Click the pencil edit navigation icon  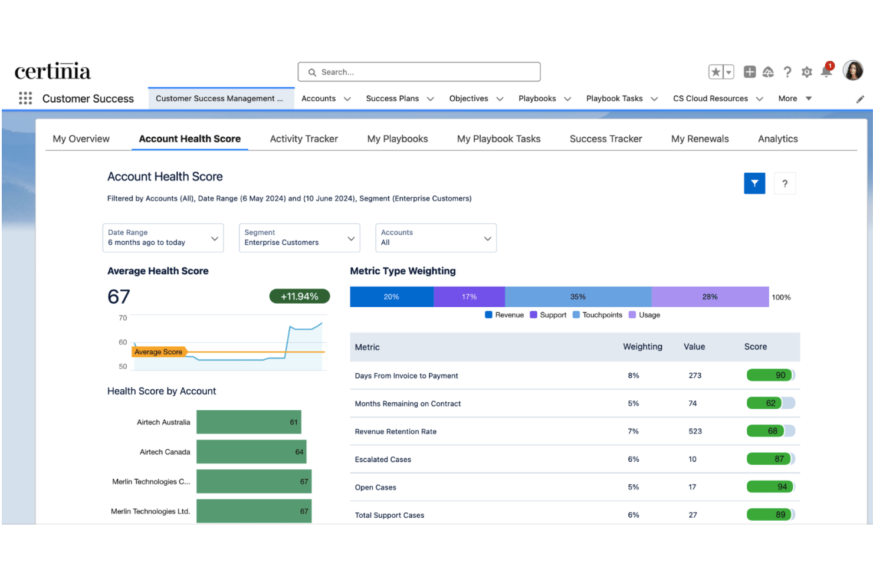(860, 99)
